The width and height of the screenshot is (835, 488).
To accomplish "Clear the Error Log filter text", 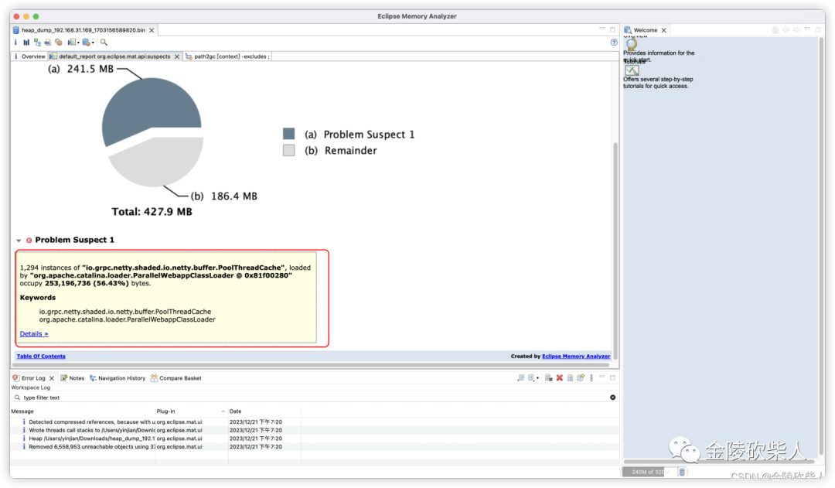I will [x=613, y=398].
